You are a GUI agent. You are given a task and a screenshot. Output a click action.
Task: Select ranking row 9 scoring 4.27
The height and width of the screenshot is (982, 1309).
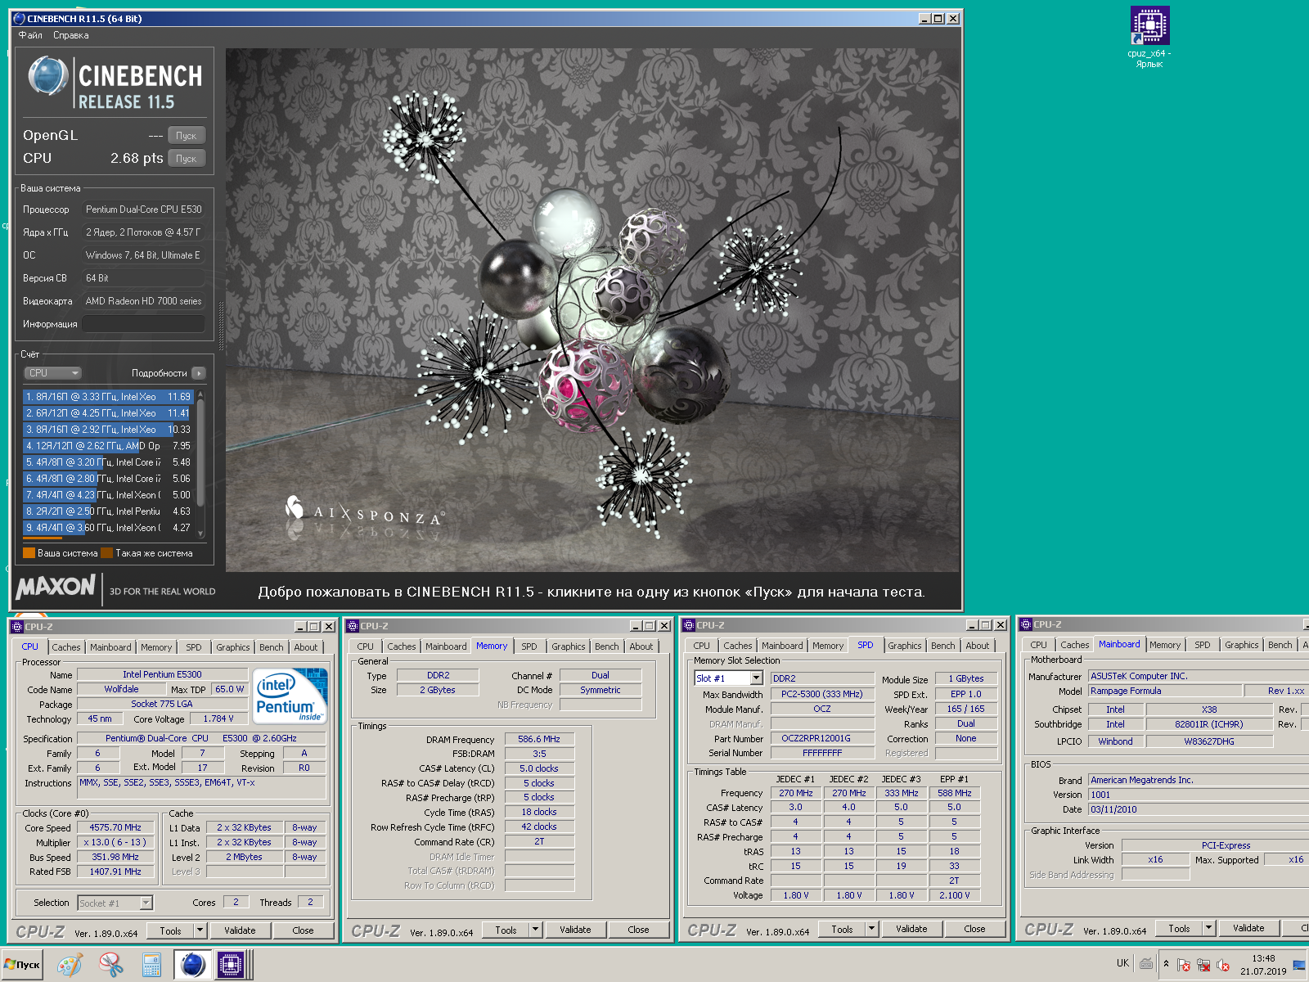tap(108, 528)
